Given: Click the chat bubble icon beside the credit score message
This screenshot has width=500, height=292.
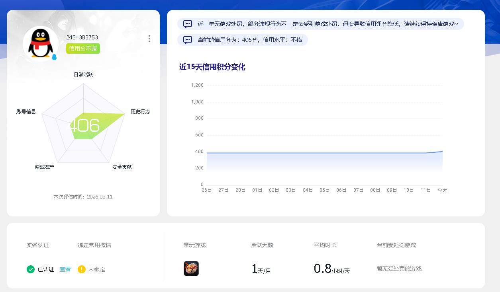Looking at the screenshot, I should pyautogui.click(x=187, y=40).
